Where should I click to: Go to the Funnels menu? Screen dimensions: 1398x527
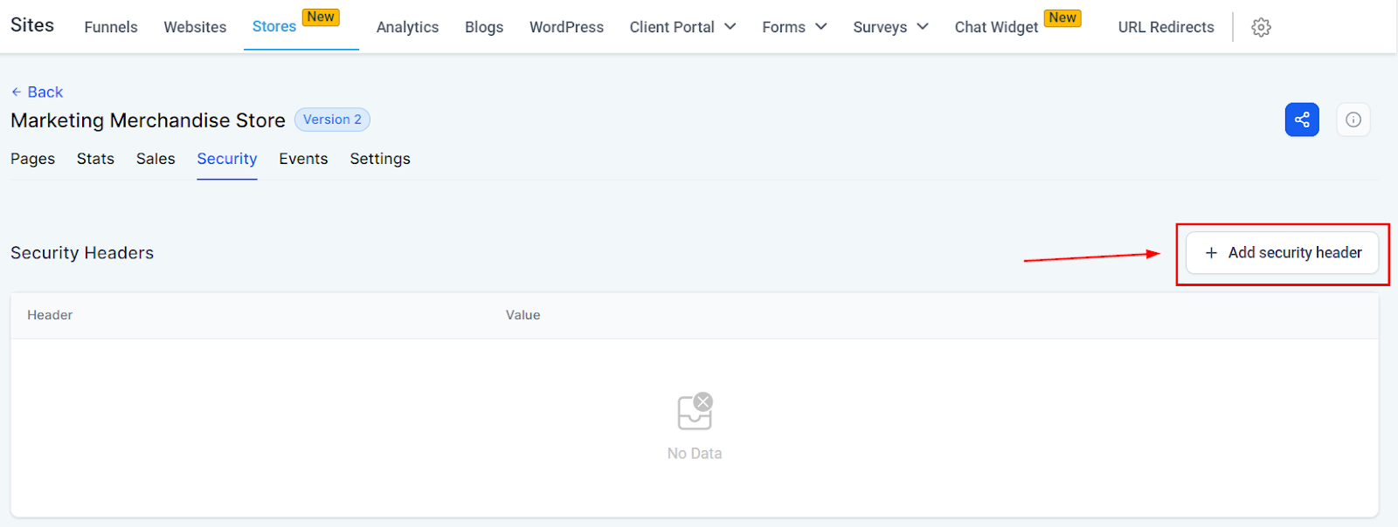(x=111, y=27)
